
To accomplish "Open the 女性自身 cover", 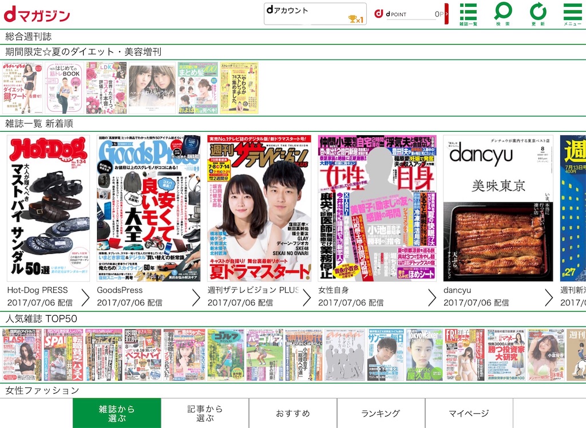I will (x=377, y=209).
